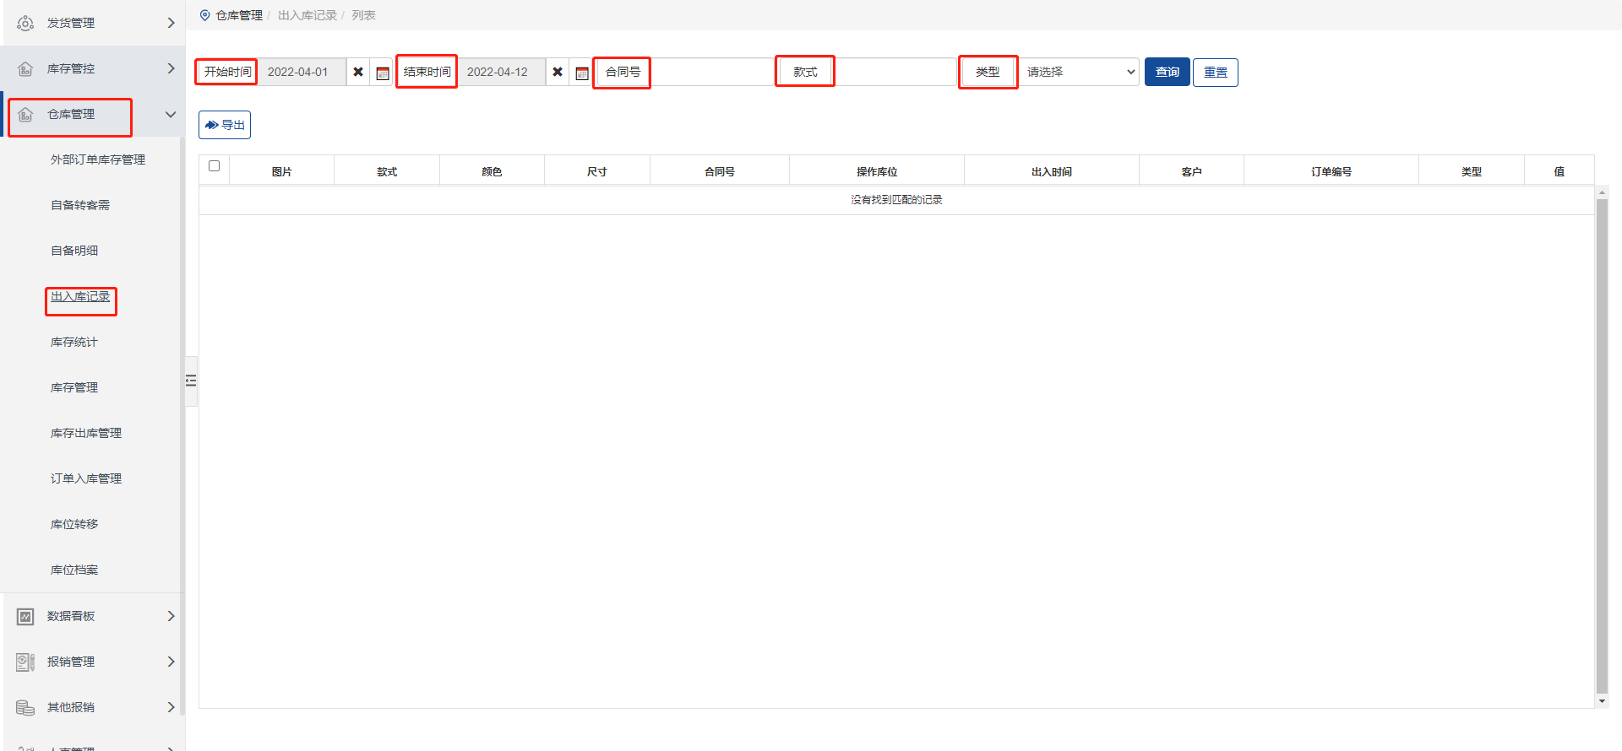The width and height of the screenshot is (1622, 751).
Task: Expand the 发货管理 menu section
Action: tap(171, 23)
